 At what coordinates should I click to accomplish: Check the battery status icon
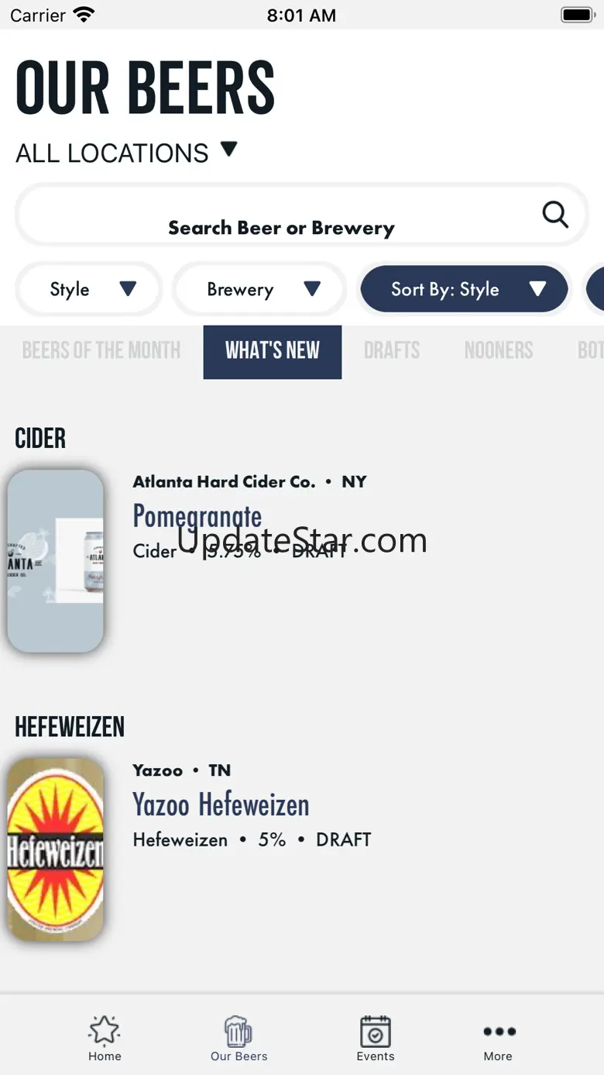577,15
